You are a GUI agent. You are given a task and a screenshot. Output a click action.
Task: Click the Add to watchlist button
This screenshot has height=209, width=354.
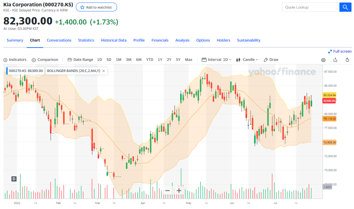tap(96, 7)
